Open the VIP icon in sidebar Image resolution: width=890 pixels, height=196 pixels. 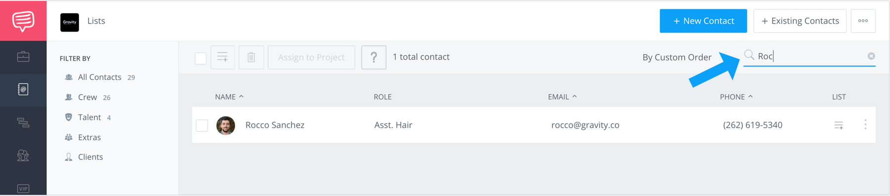tap(23, 189)
